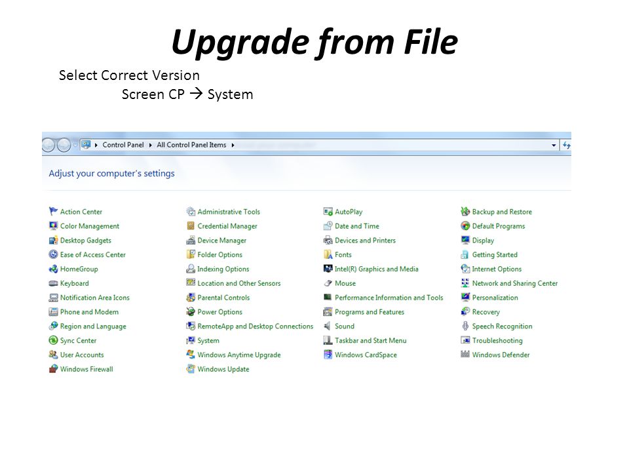Click the Windows Firewall icon
Image resolution: width=629 pixels, height=472 pixels.
tap(53, 368)
